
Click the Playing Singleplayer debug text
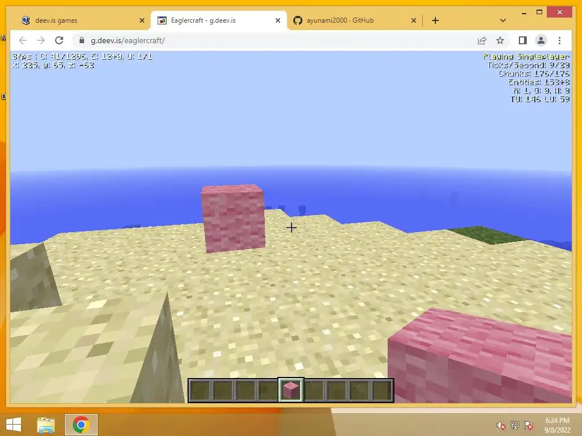click(x=526, y=56)
